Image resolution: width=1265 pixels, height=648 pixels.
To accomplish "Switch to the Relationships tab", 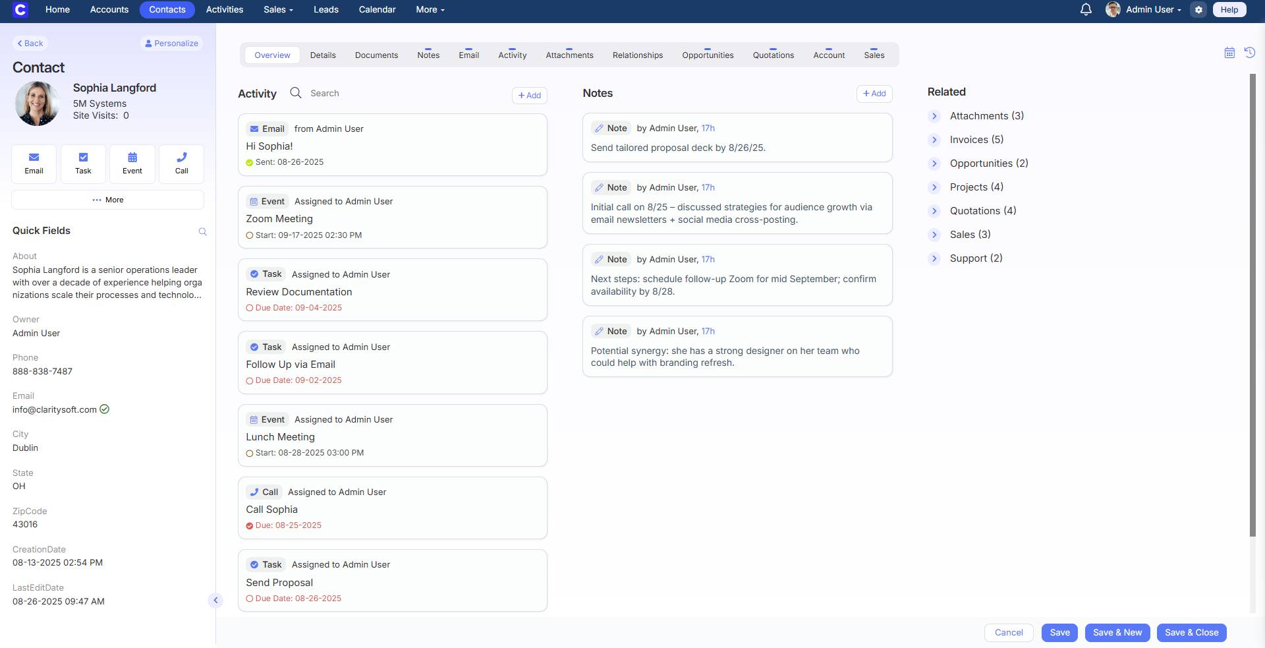I will [637, 55].
